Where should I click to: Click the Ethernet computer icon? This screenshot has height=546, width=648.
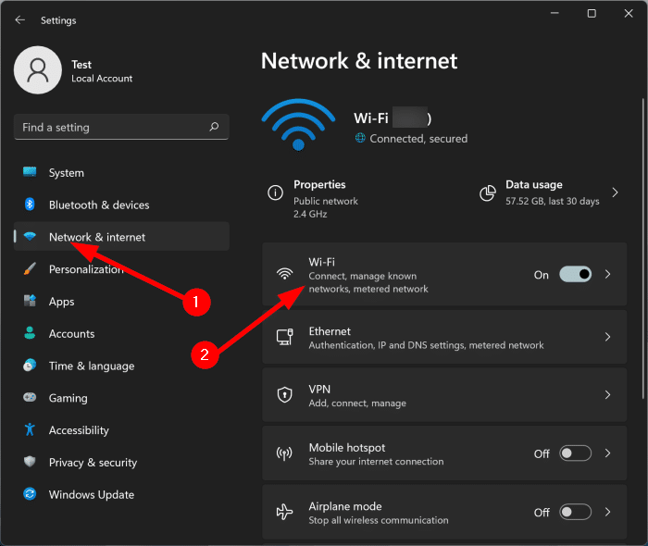[x=285, y=337]
